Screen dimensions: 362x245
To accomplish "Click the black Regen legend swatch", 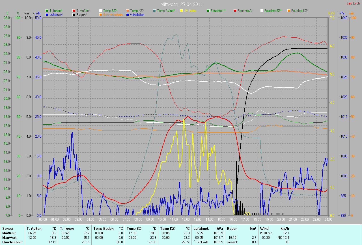I will coord(74,14).
